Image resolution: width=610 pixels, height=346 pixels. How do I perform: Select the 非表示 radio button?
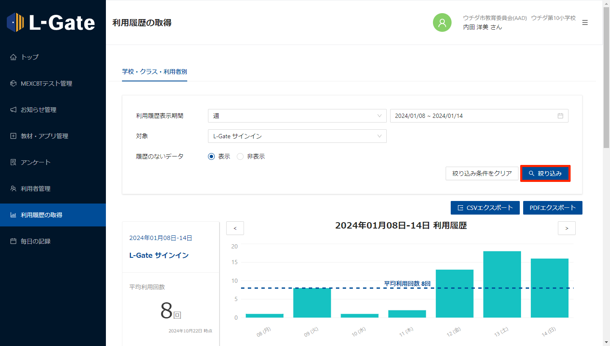tap(240, 156)
